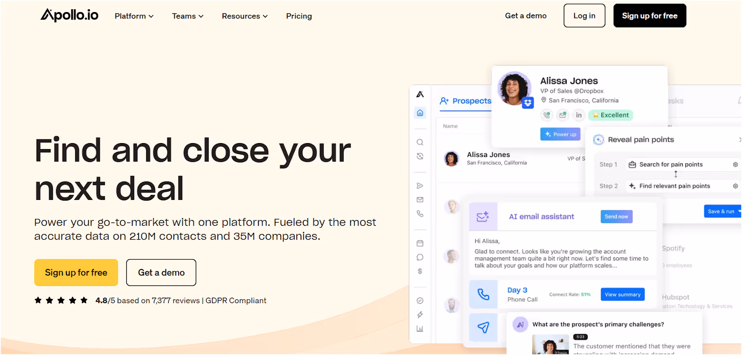The image size is (742, 355).
Task: Click the phone contact icon on Alissa's card
Action: [x=547, y=115]
